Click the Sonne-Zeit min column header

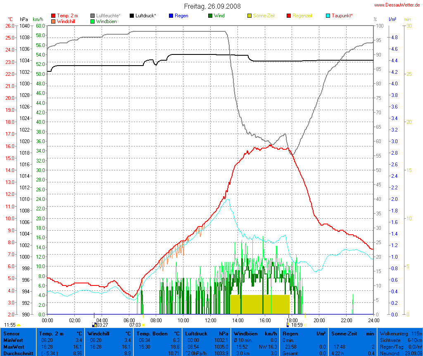point(353,333)
